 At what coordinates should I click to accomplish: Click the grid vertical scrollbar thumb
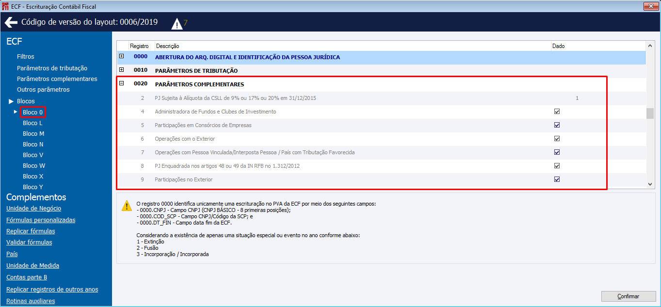point(650,113)
